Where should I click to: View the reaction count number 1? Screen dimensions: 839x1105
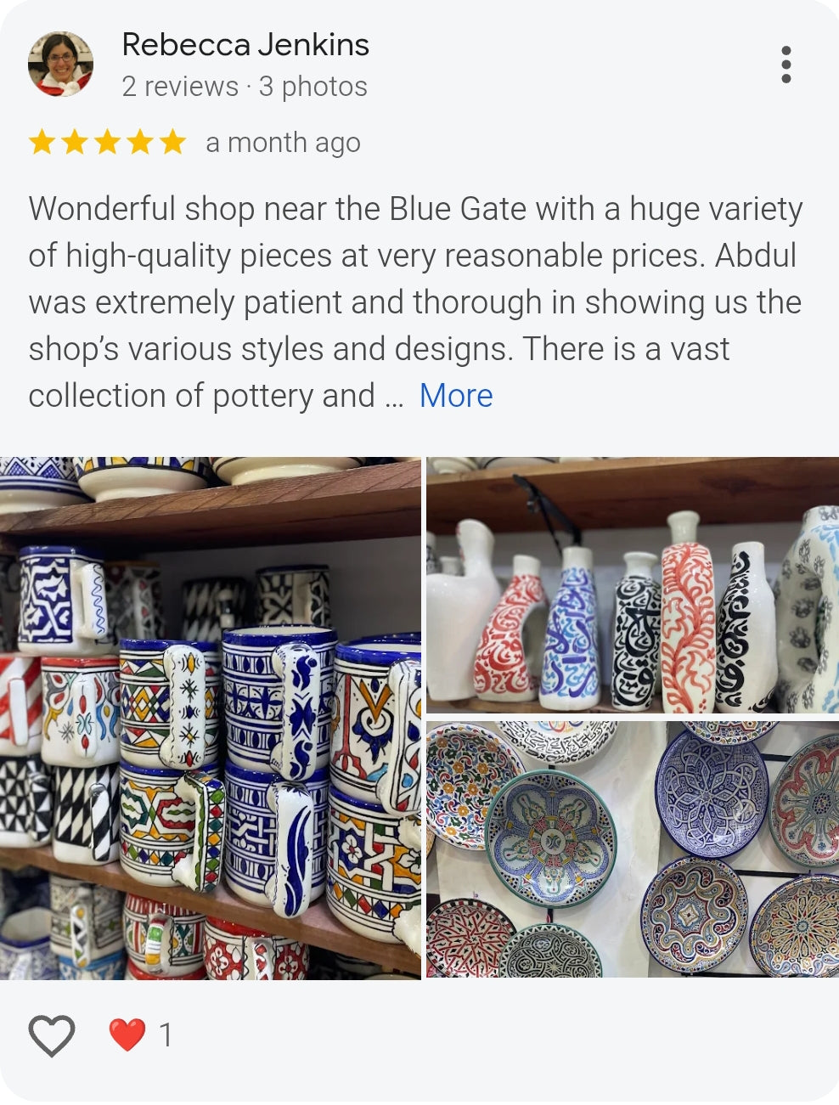[x=166, y=1035]
